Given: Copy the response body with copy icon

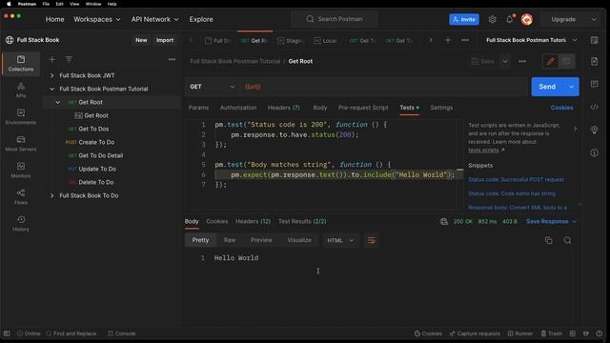Looking at the screenshot, I should coord(549,240).
